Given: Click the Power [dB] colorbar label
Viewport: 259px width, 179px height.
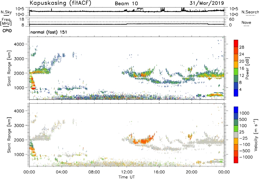Looking at the screenshot, I should pyautogui.click(x=247, y=68).
